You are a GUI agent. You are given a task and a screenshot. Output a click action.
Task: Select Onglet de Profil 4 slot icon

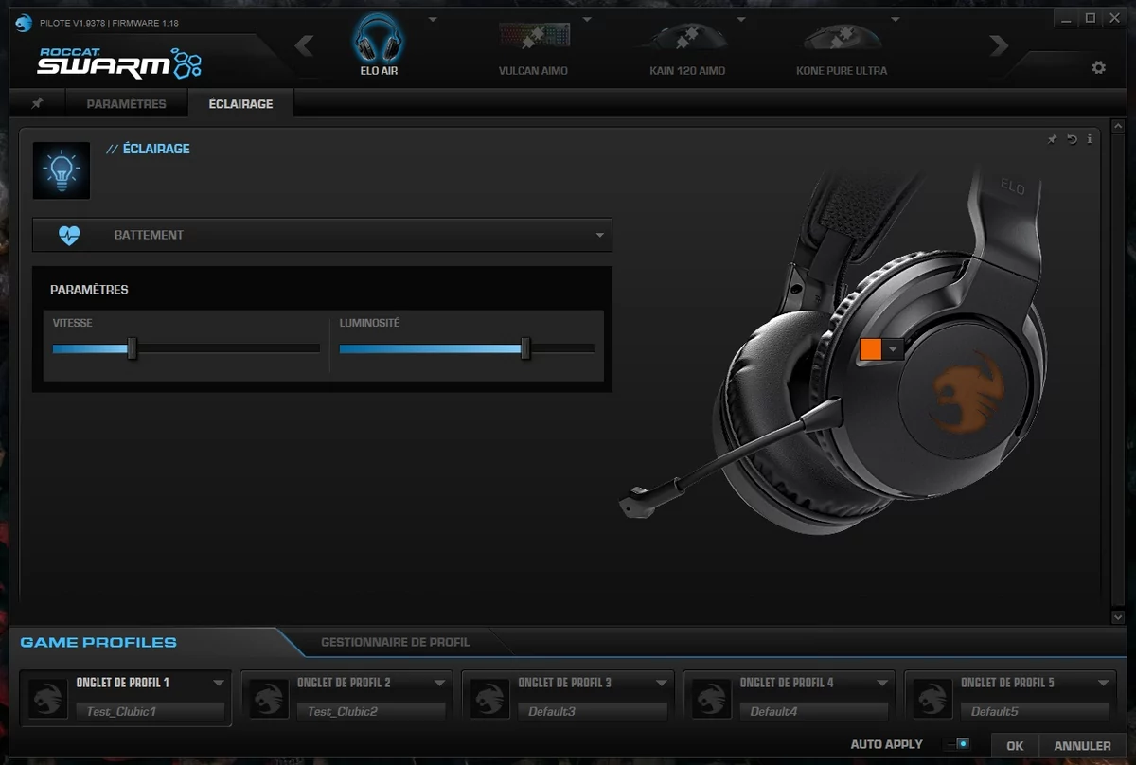pos(711,699)
